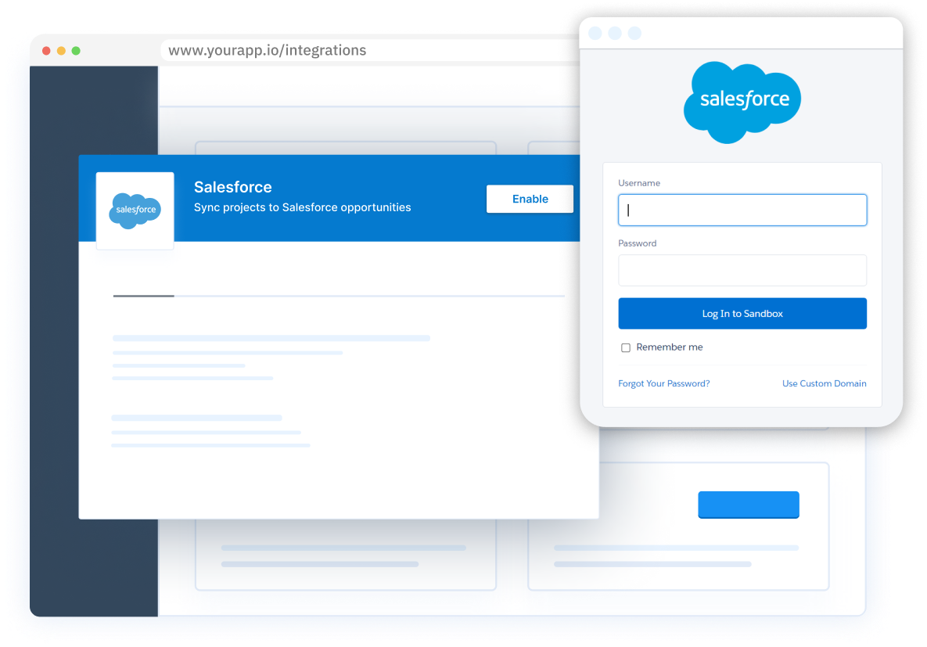Select the Salesforce logo tile in the banner
This screenshot has width=927, height=647.
(135, 210)
